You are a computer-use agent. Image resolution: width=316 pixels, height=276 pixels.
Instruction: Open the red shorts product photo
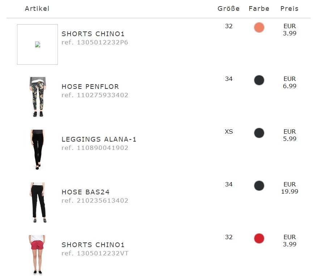(37, 255)
